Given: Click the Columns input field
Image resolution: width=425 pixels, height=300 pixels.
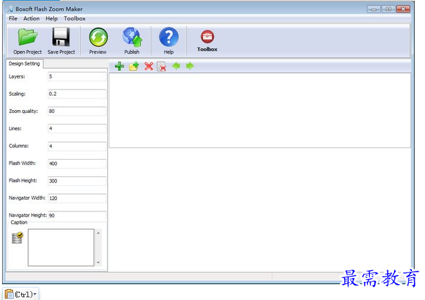Looking at the screenshot, I should point(77,146).
